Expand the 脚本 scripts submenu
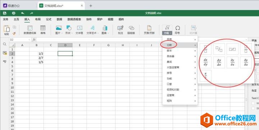259x130 pixels. [180, 51]
